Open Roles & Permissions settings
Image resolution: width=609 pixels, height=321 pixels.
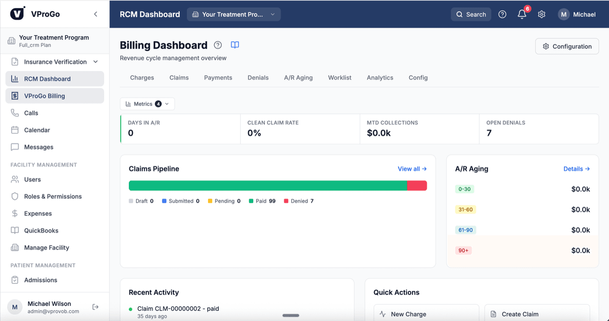[52, 196]
